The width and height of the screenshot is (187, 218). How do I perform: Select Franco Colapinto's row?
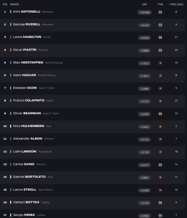click(x=94, y=101)
